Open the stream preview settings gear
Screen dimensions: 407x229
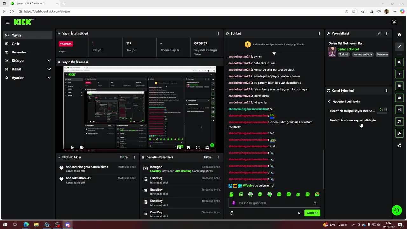click(207, 148)
